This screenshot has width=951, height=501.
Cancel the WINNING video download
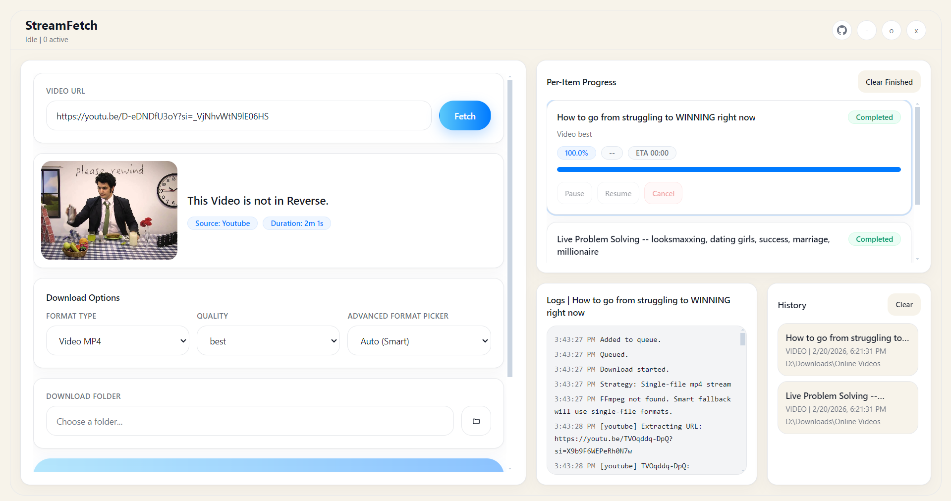(663, 193)
